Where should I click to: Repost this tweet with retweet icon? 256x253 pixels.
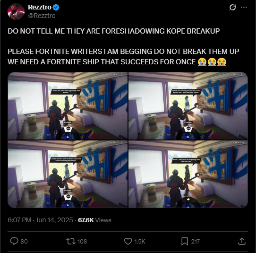[x=71, y=241]
